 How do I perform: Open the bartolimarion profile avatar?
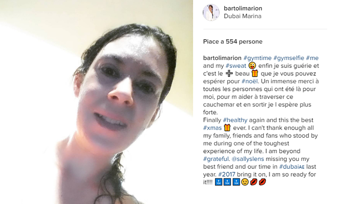(x=211, y=13)
